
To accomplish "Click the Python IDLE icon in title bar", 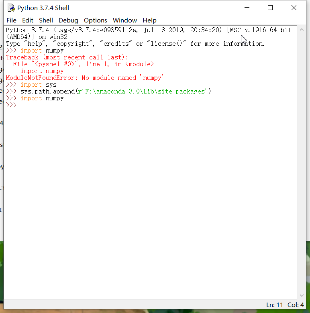I will pyautogui.click(x=11, y=8).
